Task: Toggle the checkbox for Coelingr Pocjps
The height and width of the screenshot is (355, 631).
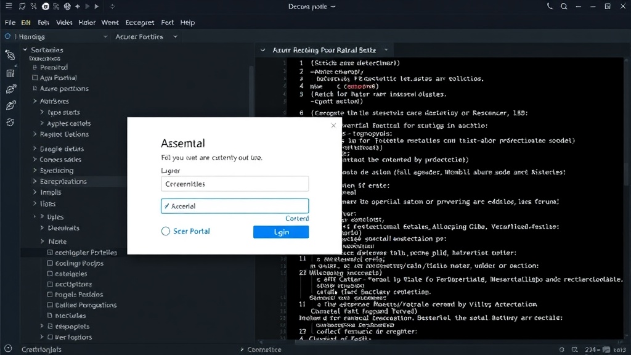Action: point(50,263)
